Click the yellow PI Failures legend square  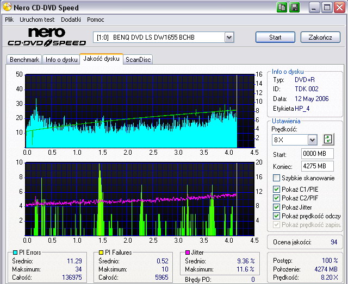pyautogui.click(x=101, y=253)
